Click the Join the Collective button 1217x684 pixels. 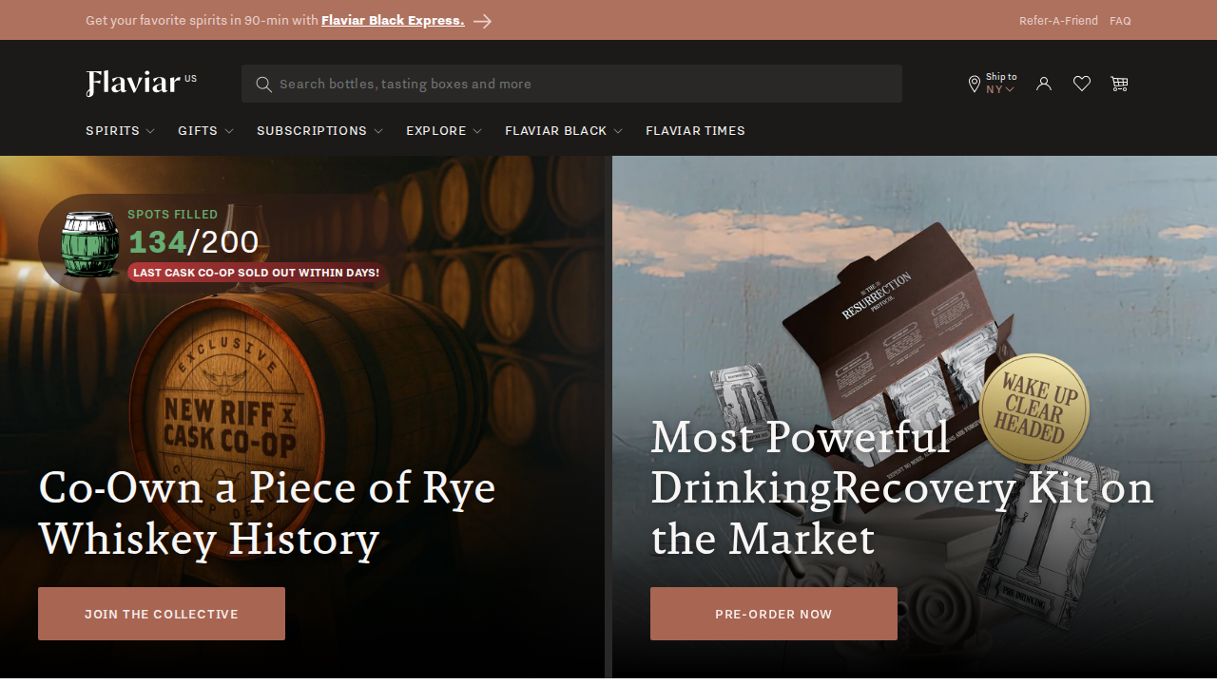[x=162, y=614]
